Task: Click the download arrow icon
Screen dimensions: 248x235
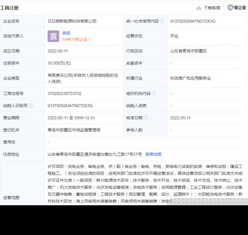Action: 198,7
